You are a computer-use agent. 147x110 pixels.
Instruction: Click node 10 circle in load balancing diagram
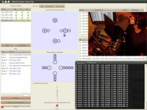point(55,20)
